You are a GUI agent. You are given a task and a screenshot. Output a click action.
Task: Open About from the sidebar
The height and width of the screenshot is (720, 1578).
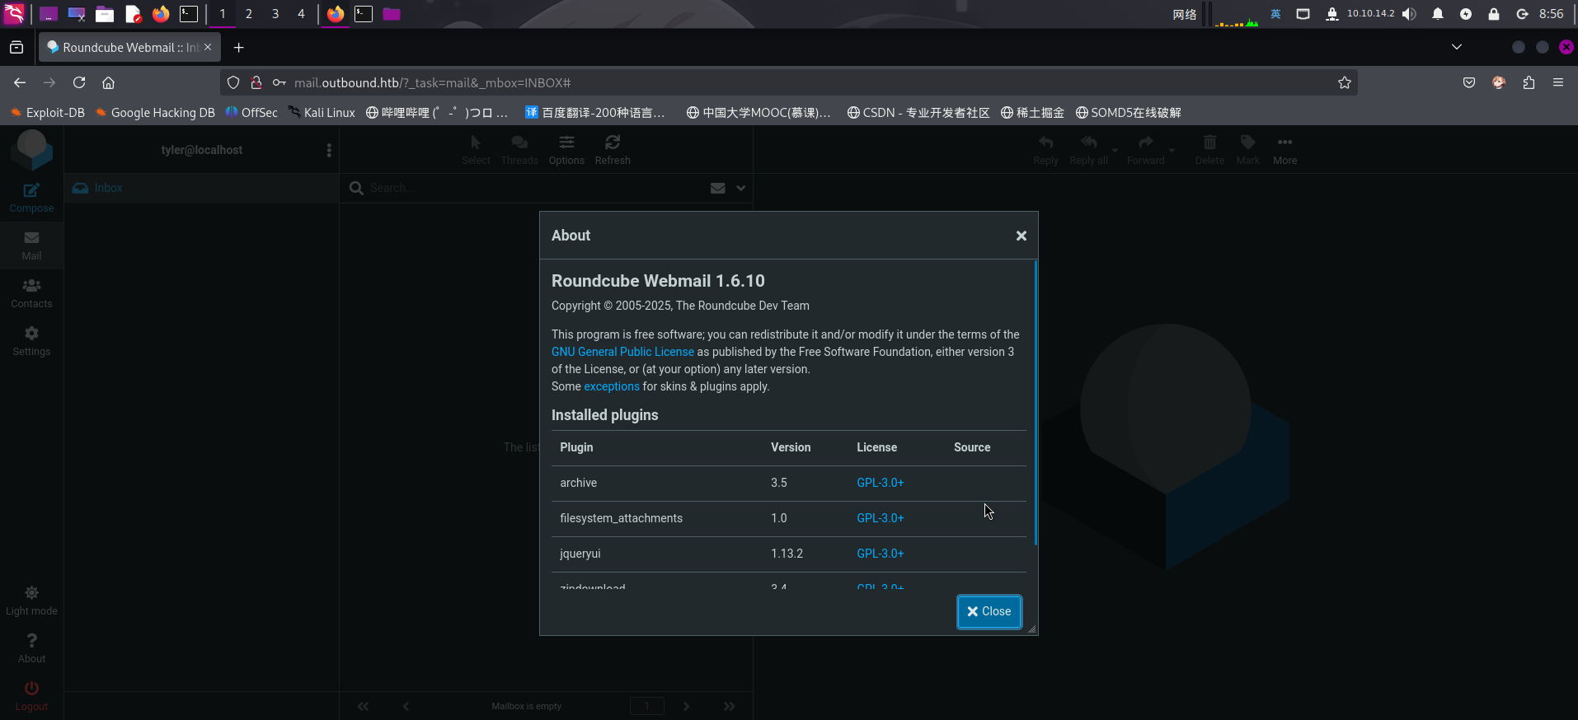tap(31, 648)
